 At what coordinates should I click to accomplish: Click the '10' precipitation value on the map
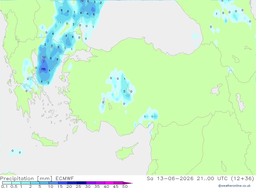click(44, 57)
